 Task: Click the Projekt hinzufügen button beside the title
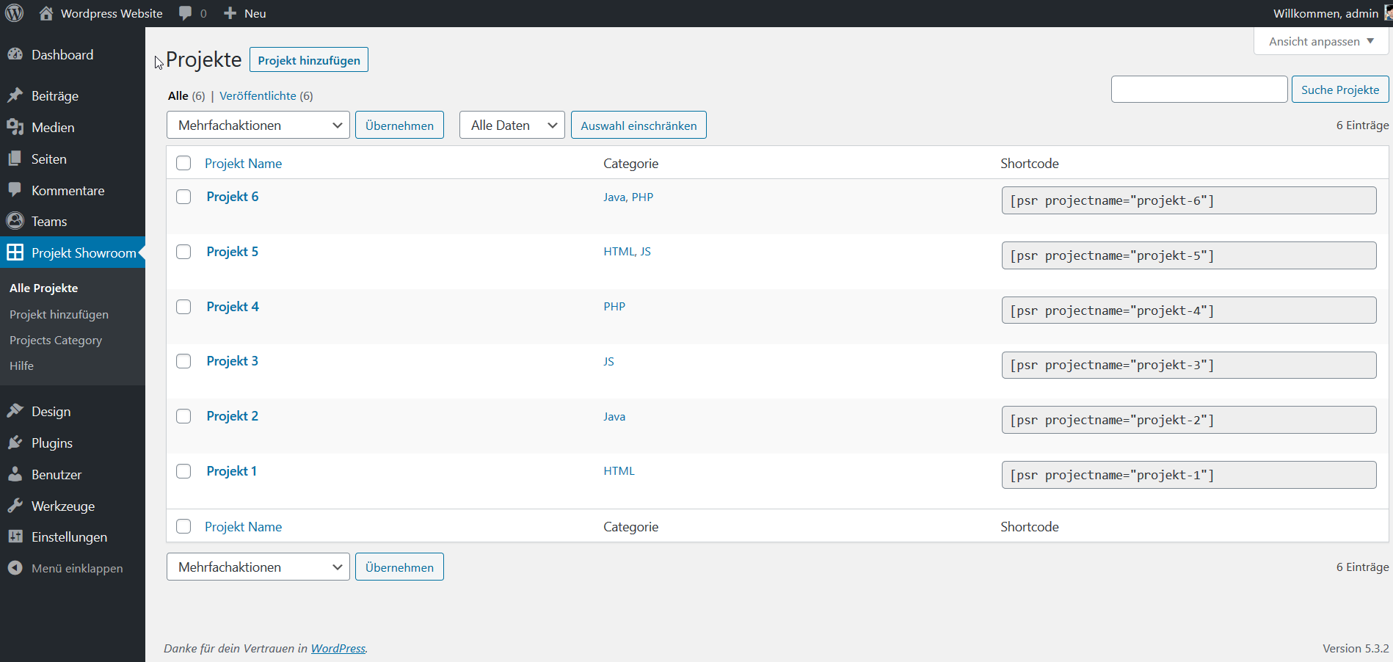pos(309,60)
